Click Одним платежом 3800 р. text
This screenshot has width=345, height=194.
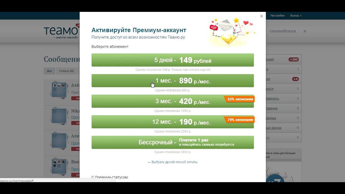[172, 152]
